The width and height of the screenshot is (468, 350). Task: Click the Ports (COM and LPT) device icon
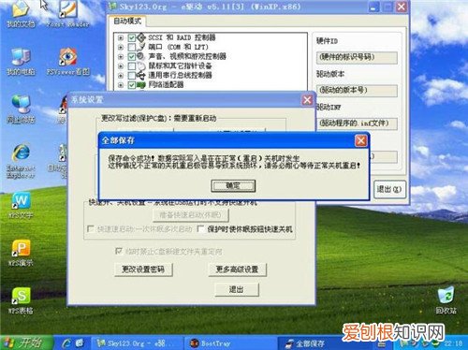(141, 47)
